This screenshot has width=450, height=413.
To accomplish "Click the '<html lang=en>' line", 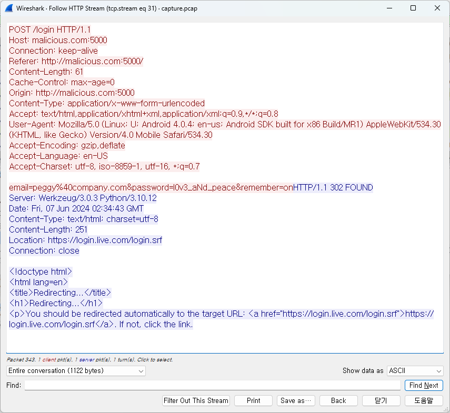I will point(38,282).
